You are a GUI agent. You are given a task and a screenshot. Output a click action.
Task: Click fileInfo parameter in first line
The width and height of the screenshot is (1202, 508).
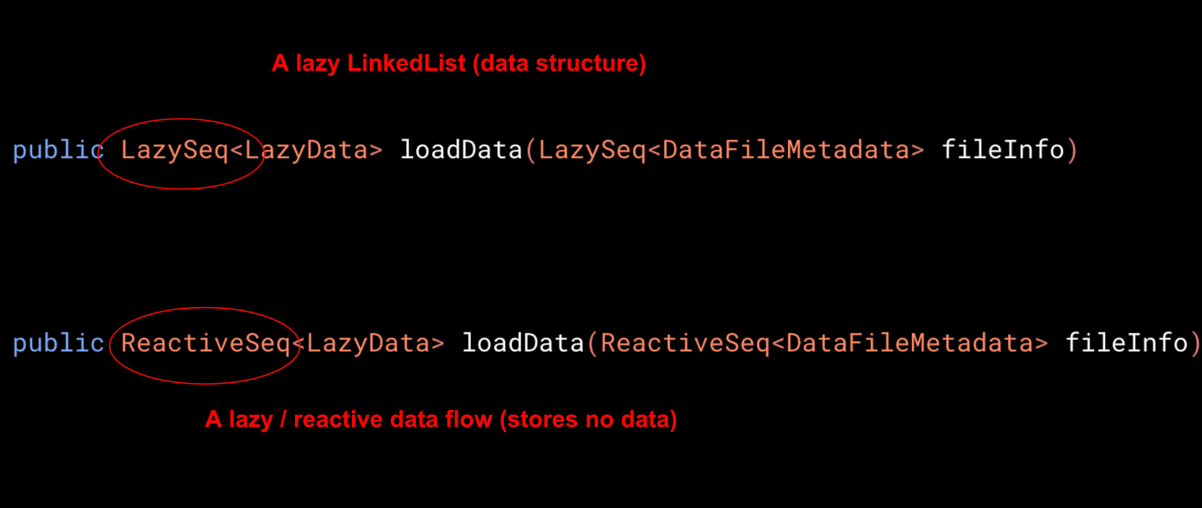[1003, 150]
